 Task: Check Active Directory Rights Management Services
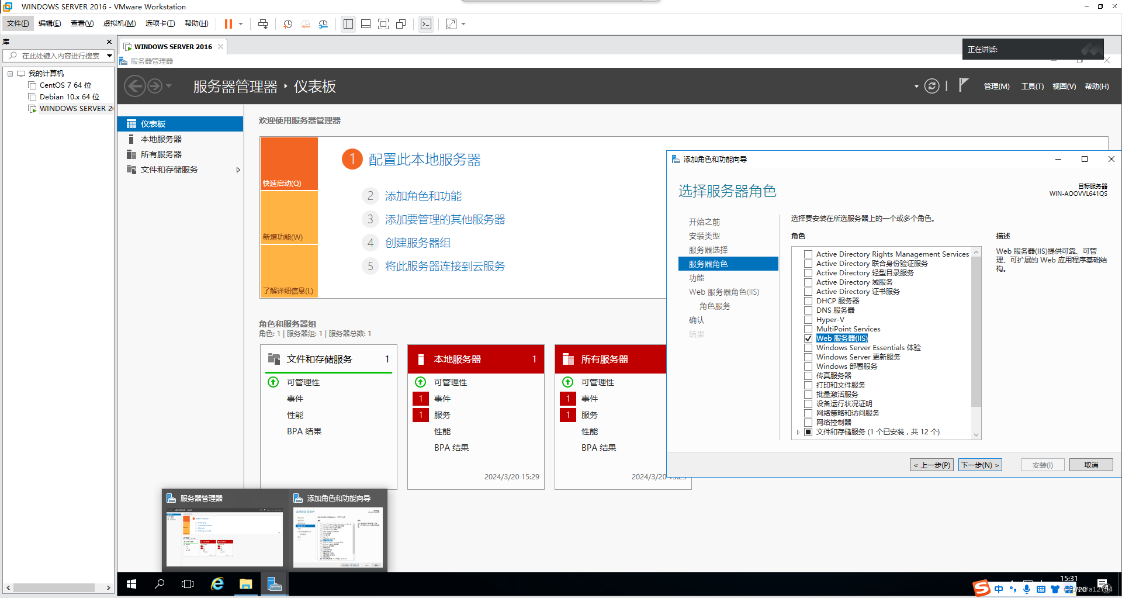click(808, 254)
